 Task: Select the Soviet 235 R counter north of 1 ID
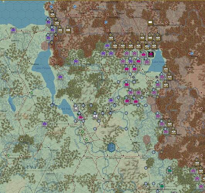click(x=111, y=38)
